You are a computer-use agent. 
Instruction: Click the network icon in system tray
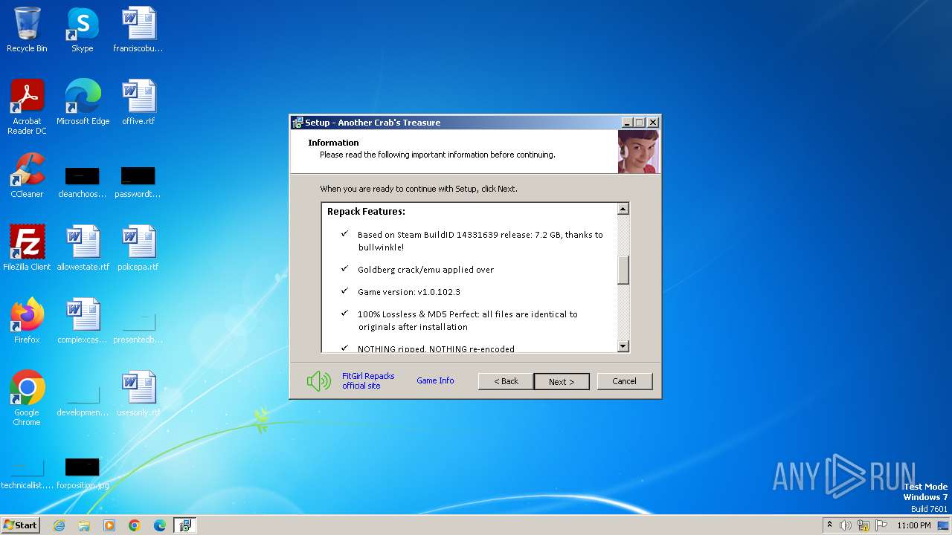point(863,525)
